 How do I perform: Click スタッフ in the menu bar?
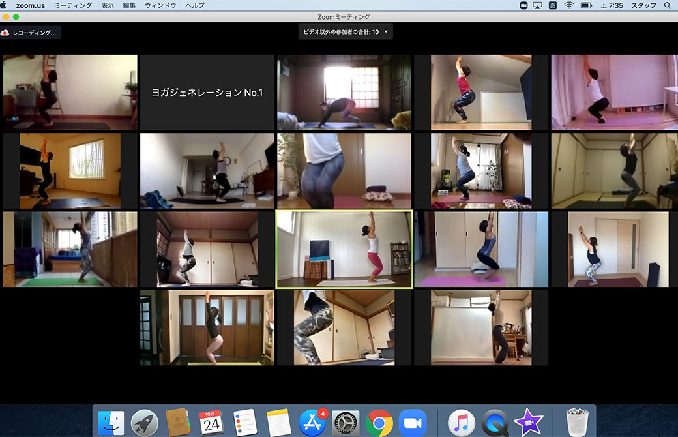[642, 5]
